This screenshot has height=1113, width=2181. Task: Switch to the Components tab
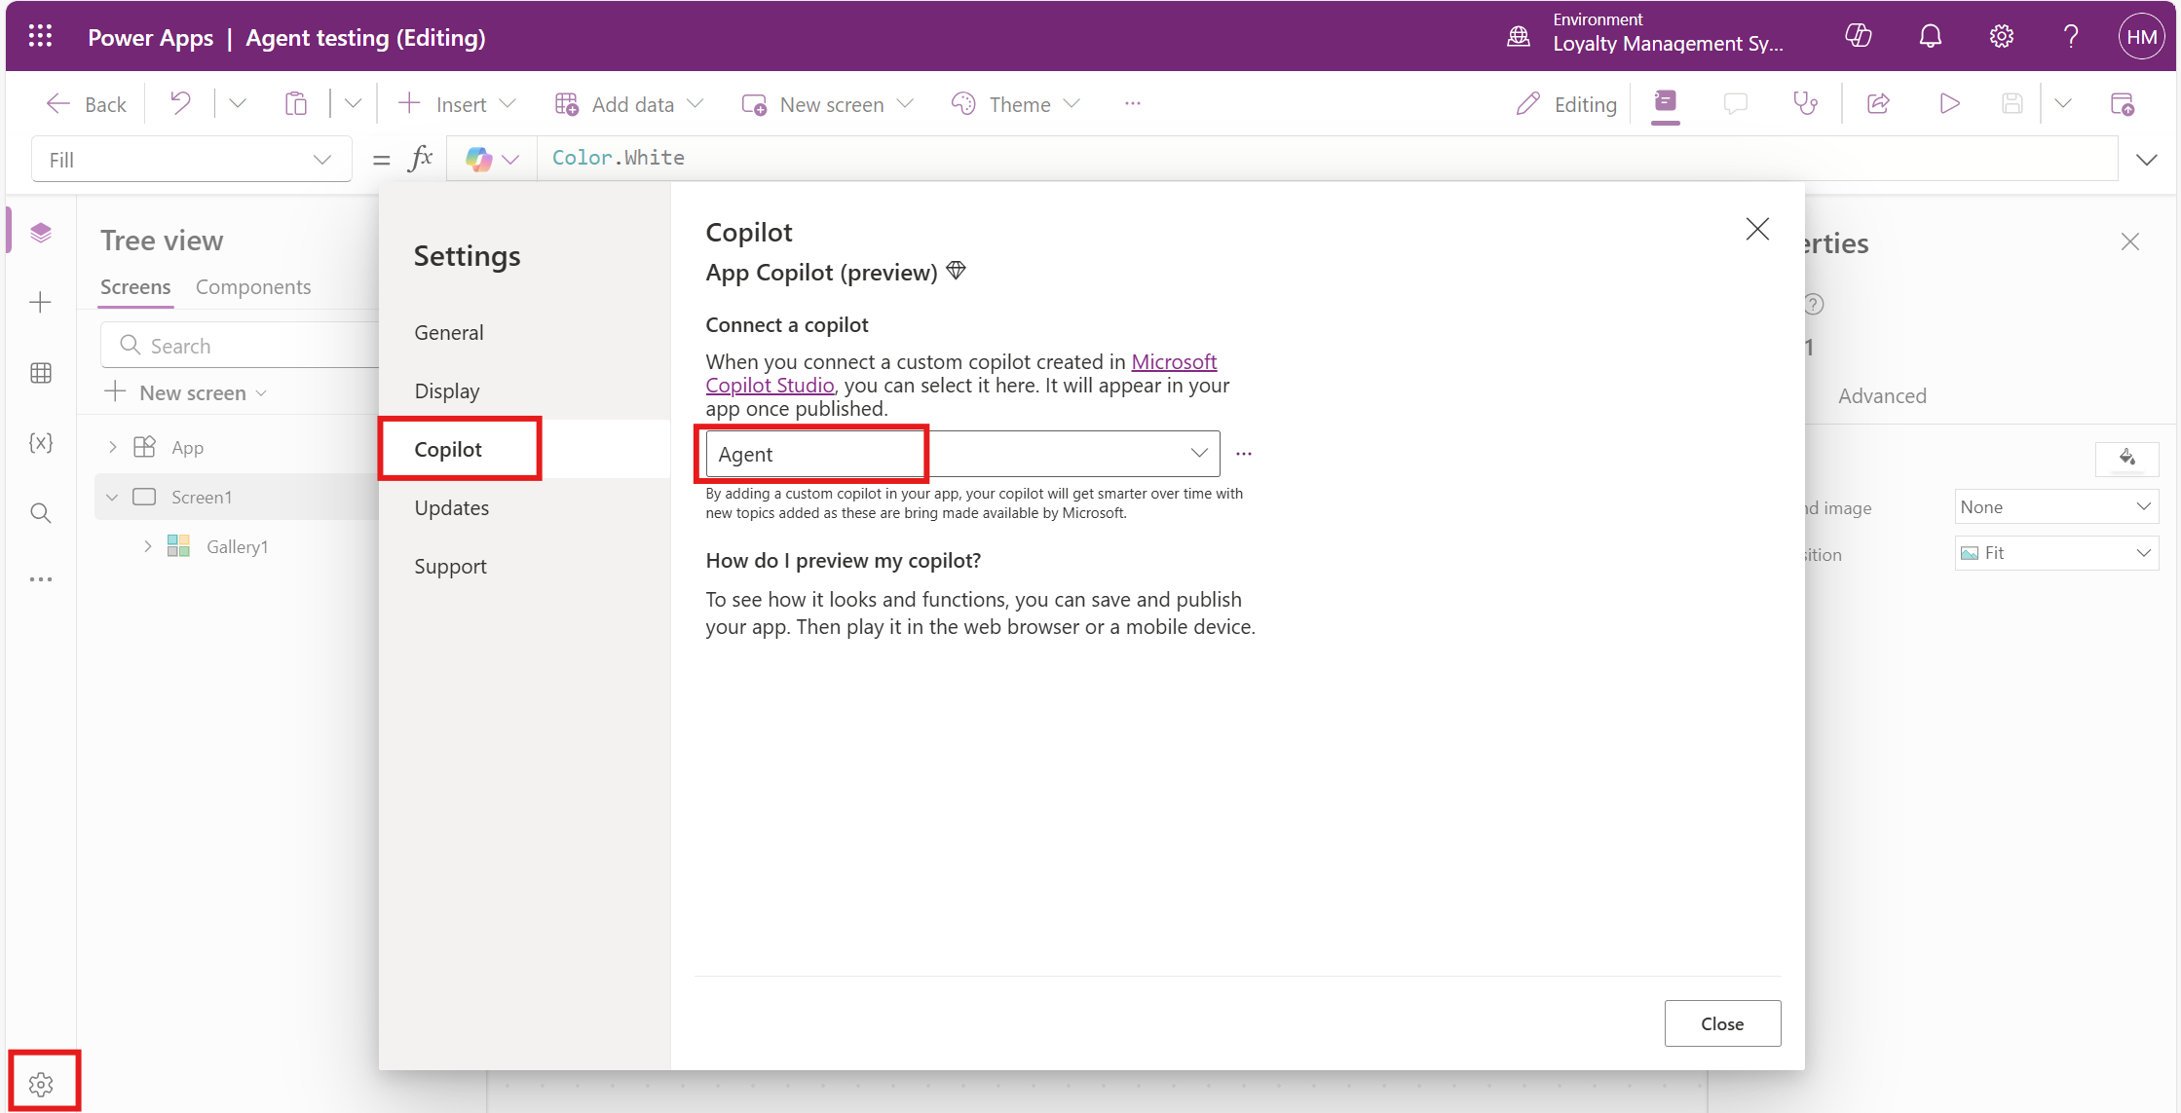pyautogui.click(x=253, y=287)
